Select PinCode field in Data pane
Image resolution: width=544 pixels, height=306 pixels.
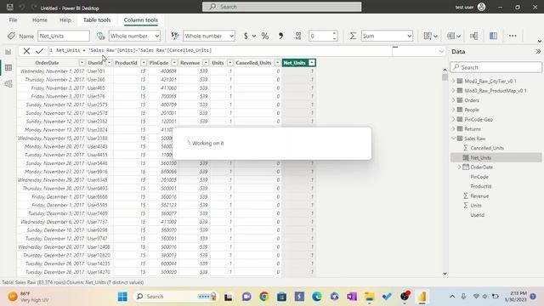[479, 177]
